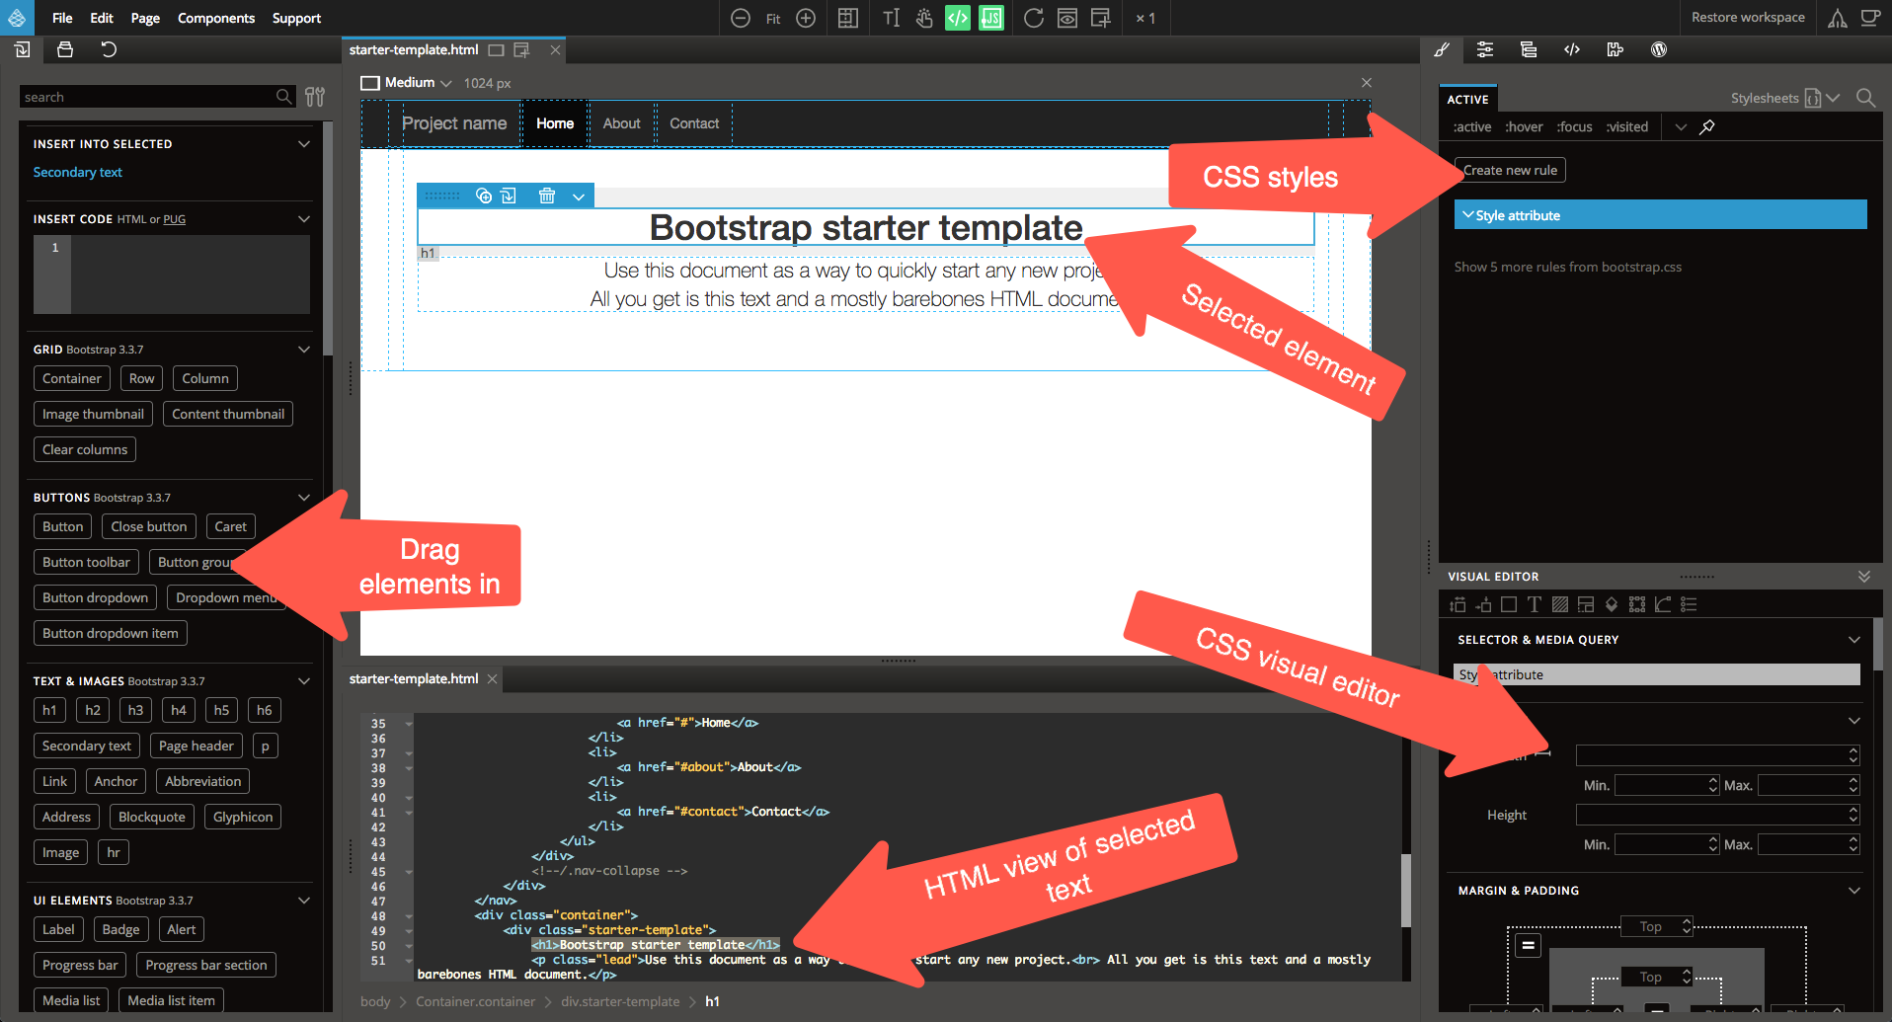
Task: Open the puzzle piece actions tab
Action: (x=1616, y=49)
